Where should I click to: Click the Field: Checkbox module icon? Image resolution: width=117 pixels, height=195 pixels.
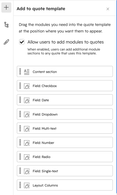pos(26,86)
